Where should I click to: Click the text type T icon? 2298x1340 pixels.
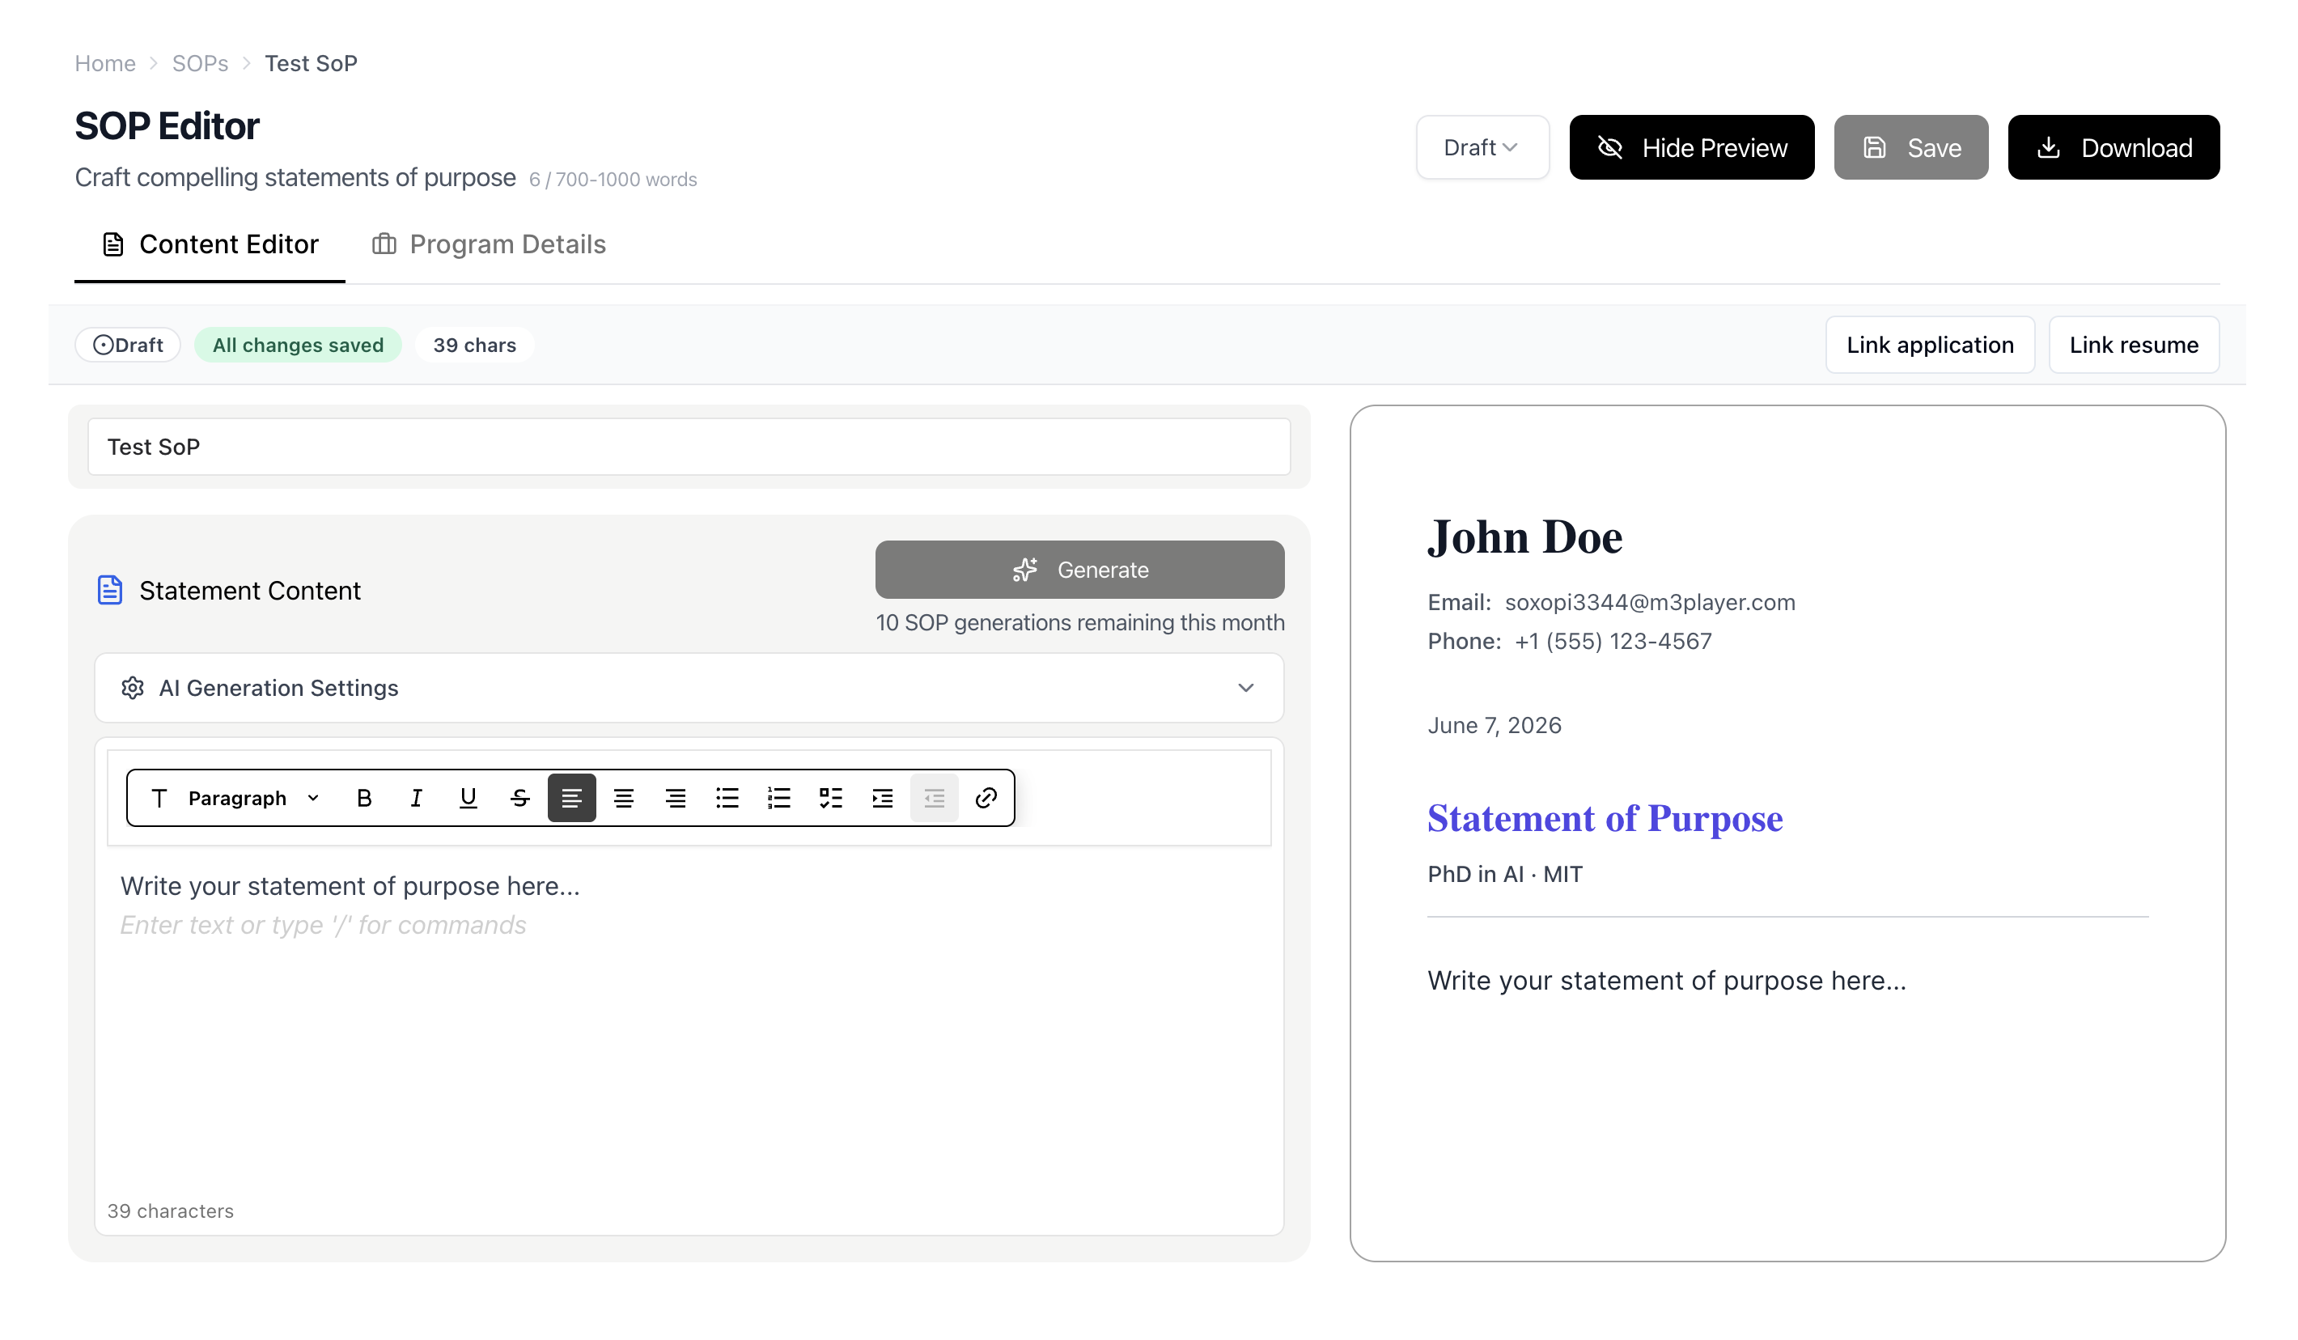tap(159, 798)
